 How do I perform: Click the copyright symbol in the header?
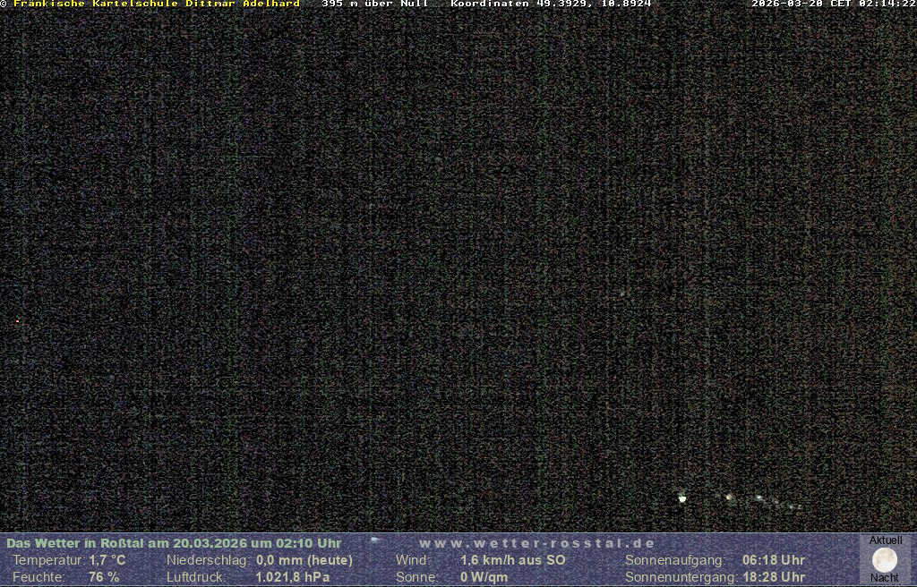pos(4,4)
